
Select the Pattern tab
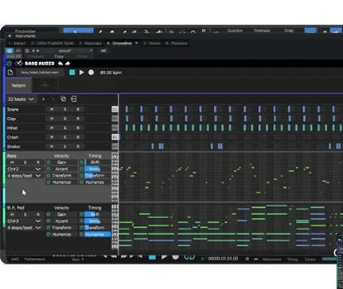(x=18, y=86)
